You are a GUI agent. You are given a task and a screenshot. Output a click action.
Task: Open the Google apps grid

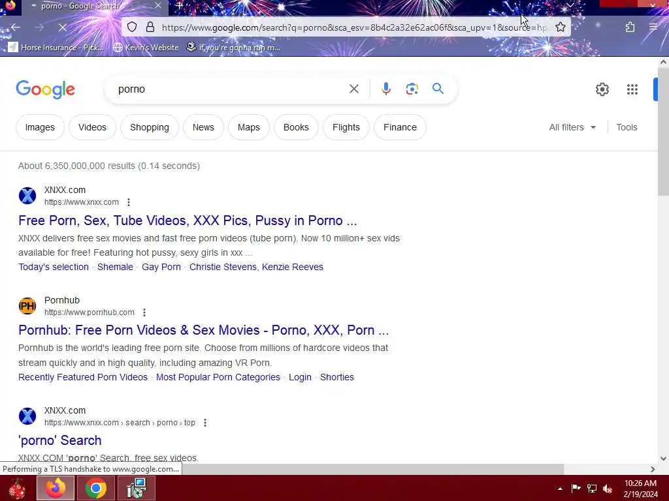pyautogui.click(x=632, y=89)
